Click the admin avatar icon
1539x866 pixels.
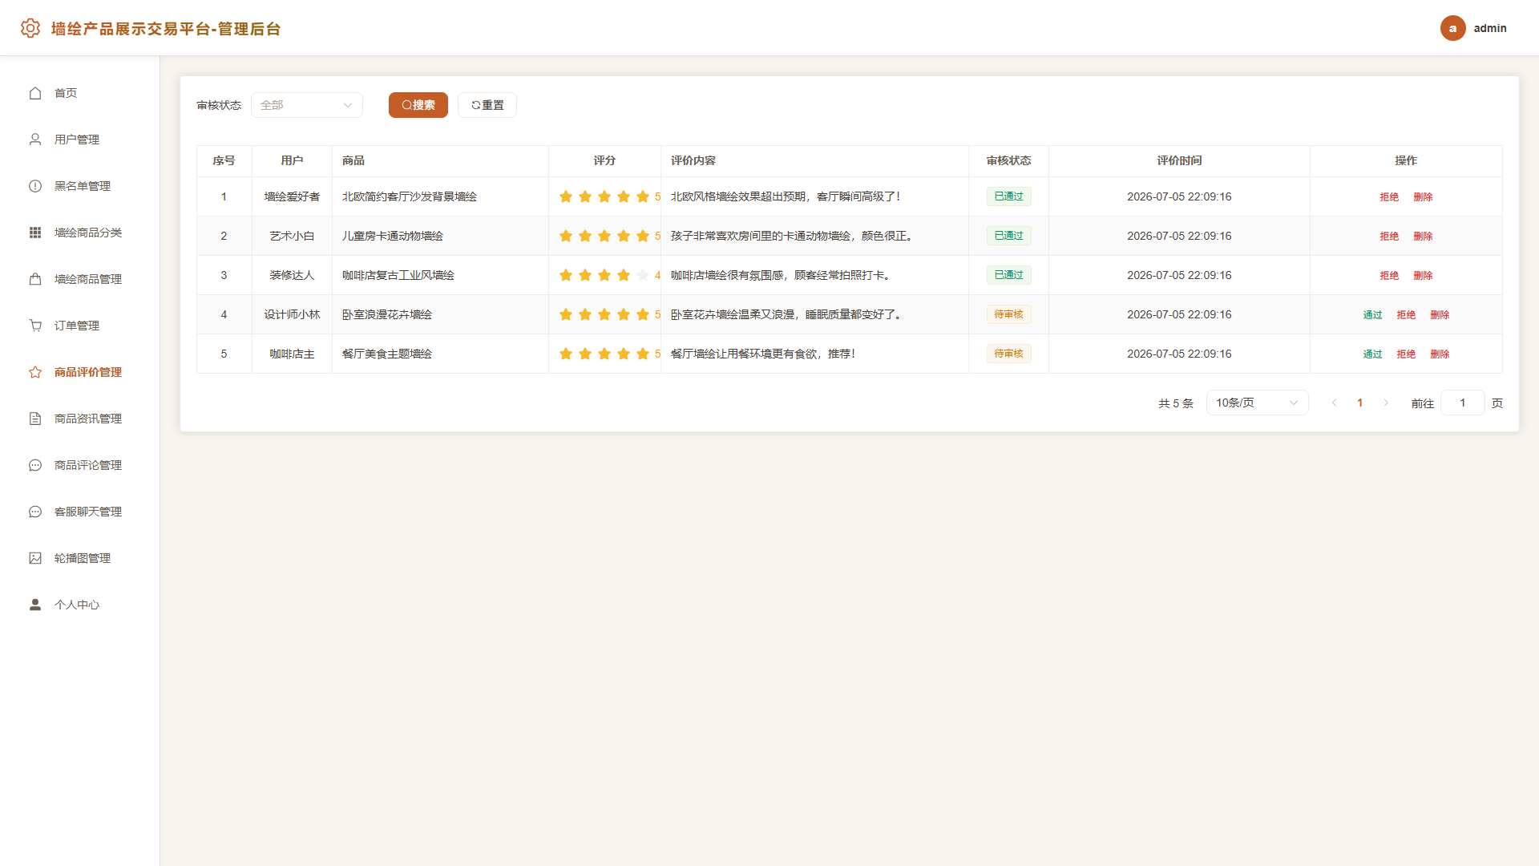tap(1452, 28)
